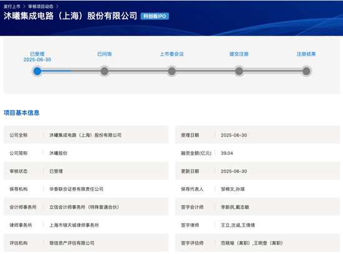This screenshot has width=343, height=254.
Task: Click the page title 沐曦集成电路（上海）股份有限公司
Action: point(70,16)
